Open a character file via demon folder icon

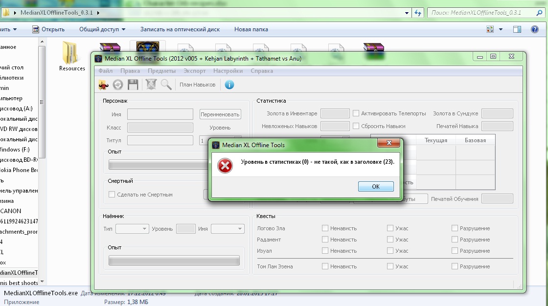[103, 85]
